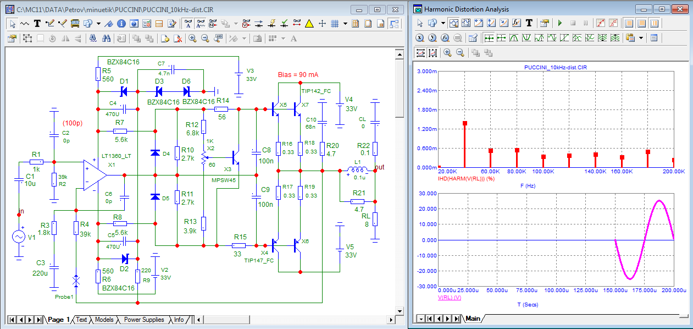
Task: Click the wire drawing tool
Action: 50,24
